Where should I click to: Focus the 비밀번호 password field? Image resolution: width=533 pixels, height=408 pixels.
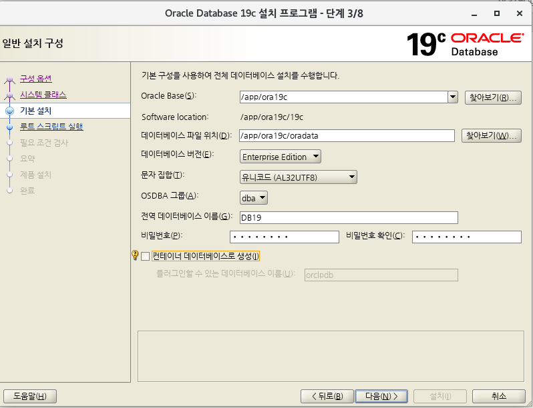point(284,237)
